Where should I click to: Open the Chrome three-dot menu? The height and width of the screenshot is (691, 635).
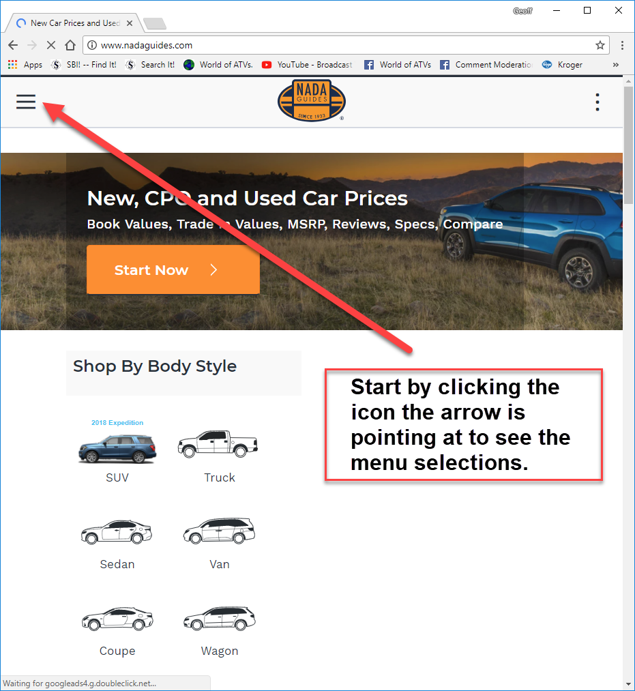coord(622,45)
